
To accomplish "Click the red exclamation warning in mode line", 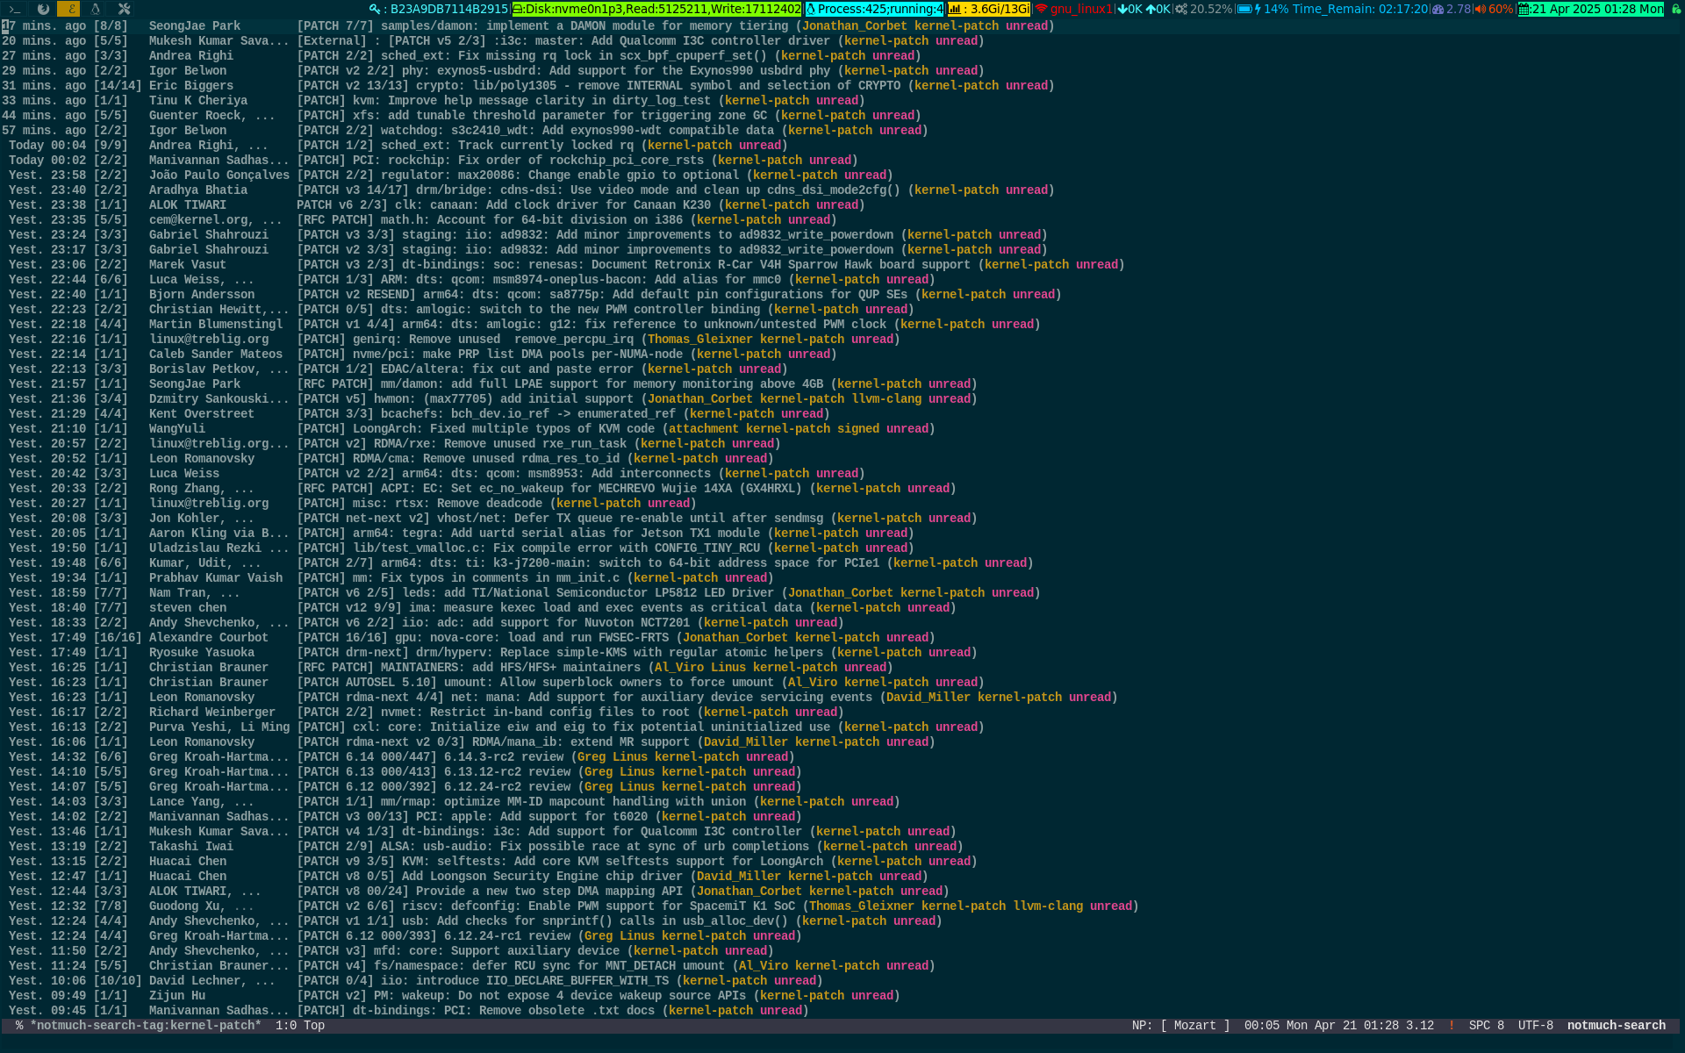I will [x=1451, y=1026].
